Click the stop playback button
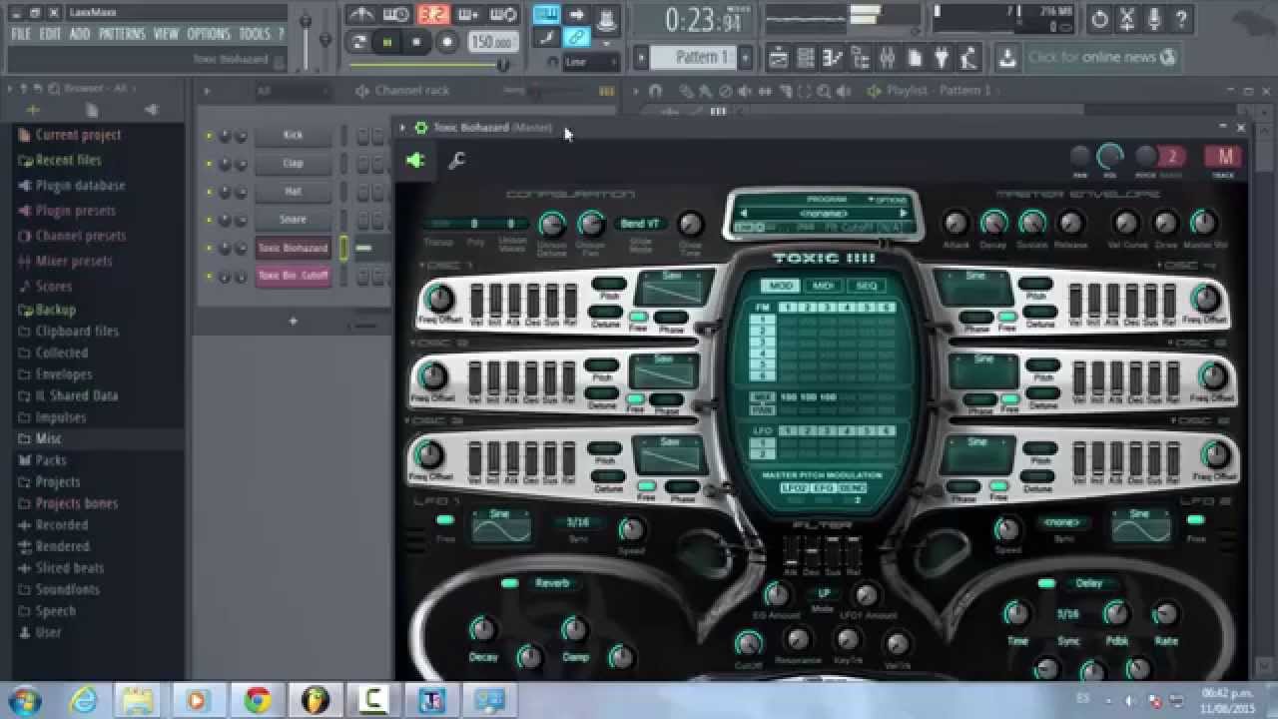This screenshot has width=1278, height=719. point(416,42)
